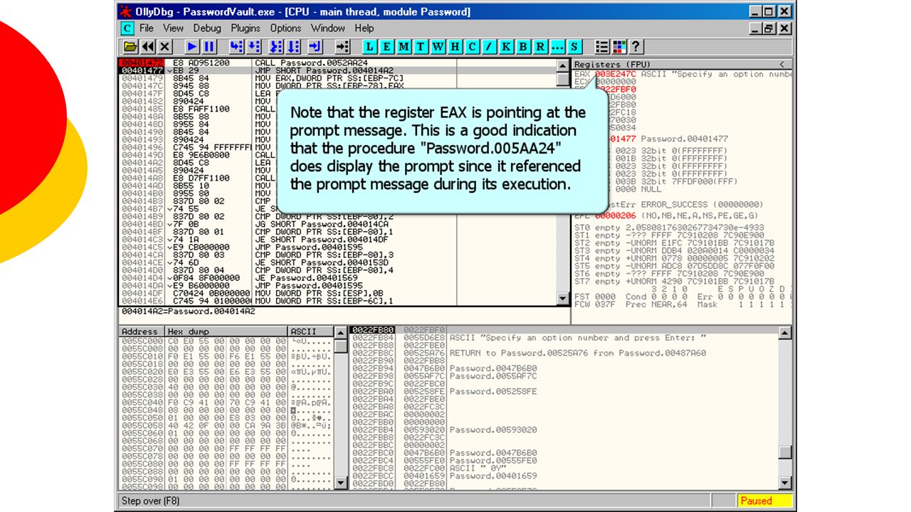This screenshot has height=512, width=911.
Task: Open the Debug menu
Action: click(x=207, y=28)
